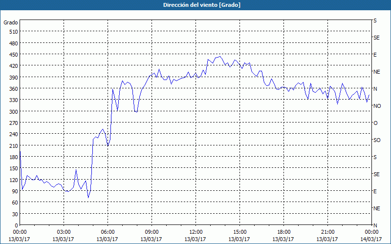This screenshot has height=244, width=391.
Task: Select the 18:00 time label
Action: (283, 232)
